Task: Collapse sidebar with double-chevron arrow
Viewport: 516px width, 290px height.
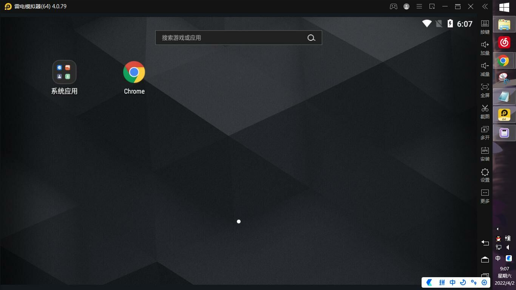Action: [485, 6]
